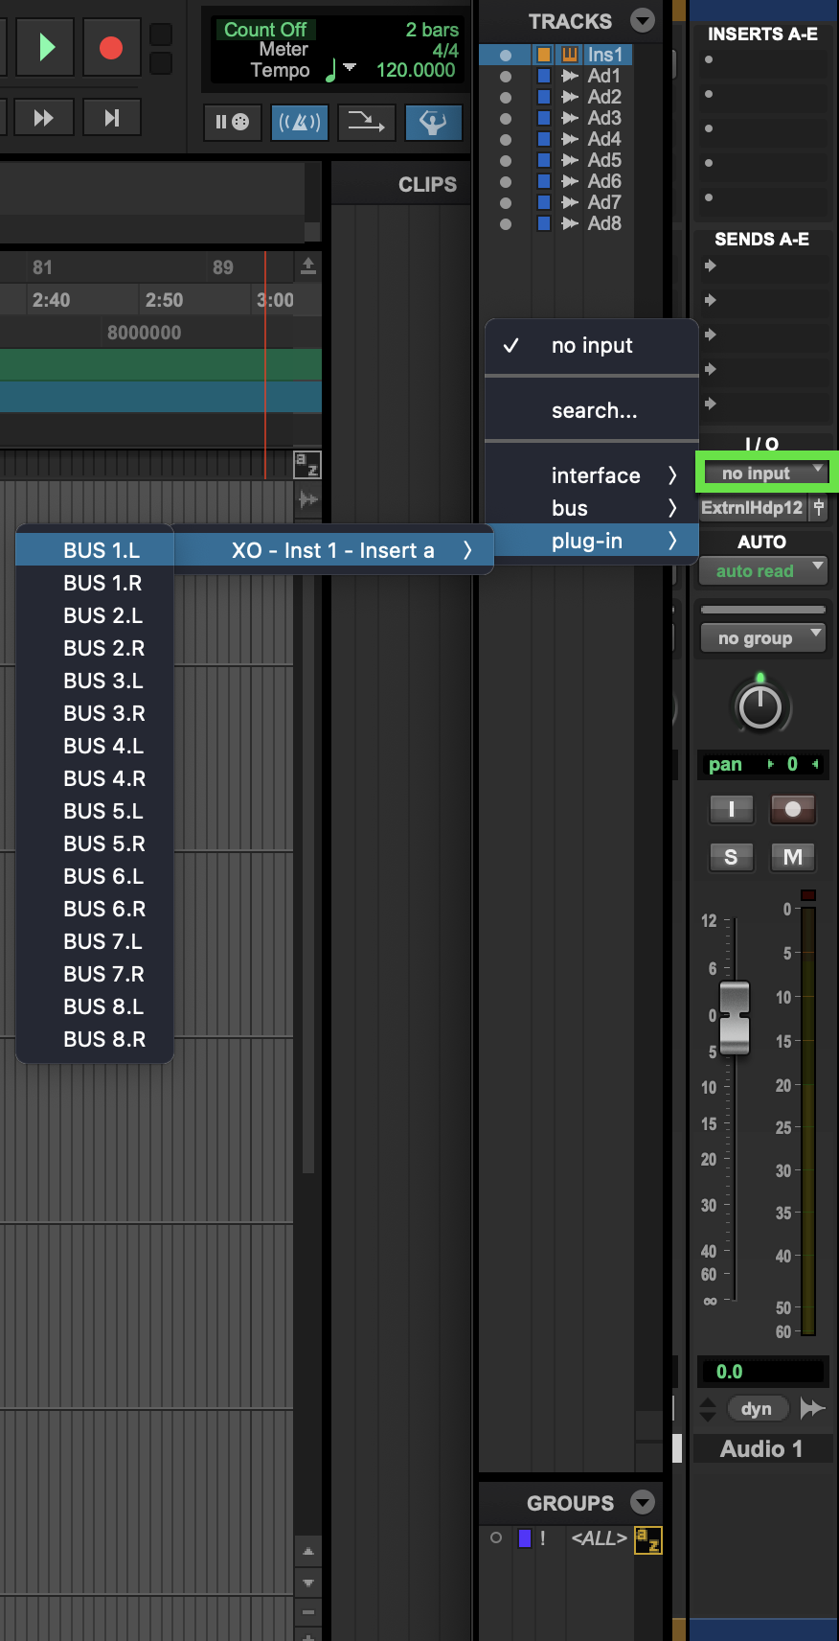Click the instrument track icon for Ins1
Viewport: 839px width, 1641px height.
pyautogui.click(x=570, y=55)
